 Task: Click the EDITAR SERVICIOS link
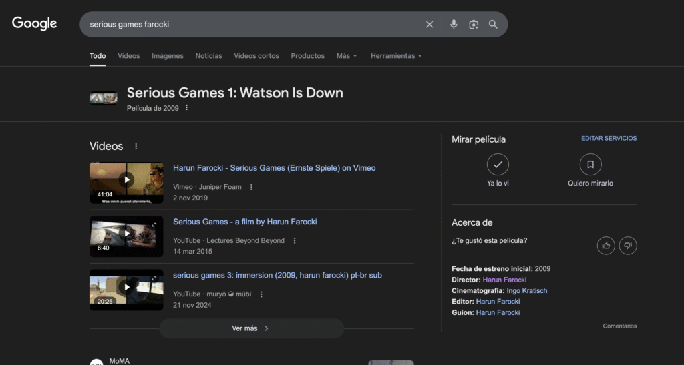[x=609, y=139]
